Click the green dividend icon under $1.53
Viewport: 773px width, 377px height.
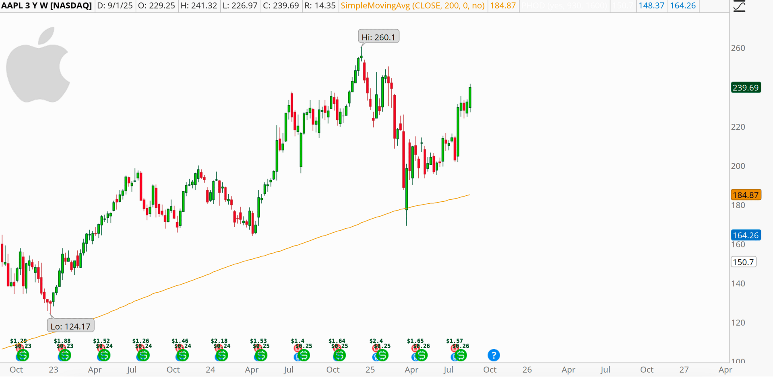(x=261, y=355)
